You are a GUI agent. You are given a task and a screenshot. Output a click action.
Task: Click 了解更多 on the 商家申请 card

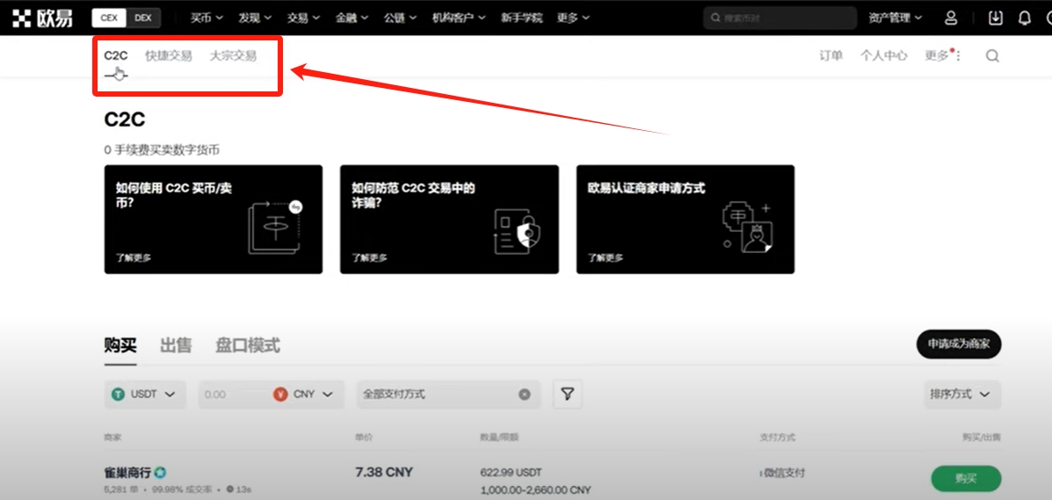[x=606, y=257]
